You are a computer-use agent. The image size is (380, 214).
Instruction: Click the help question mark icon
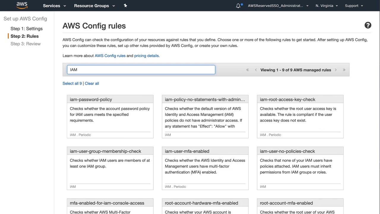(368, 26)
